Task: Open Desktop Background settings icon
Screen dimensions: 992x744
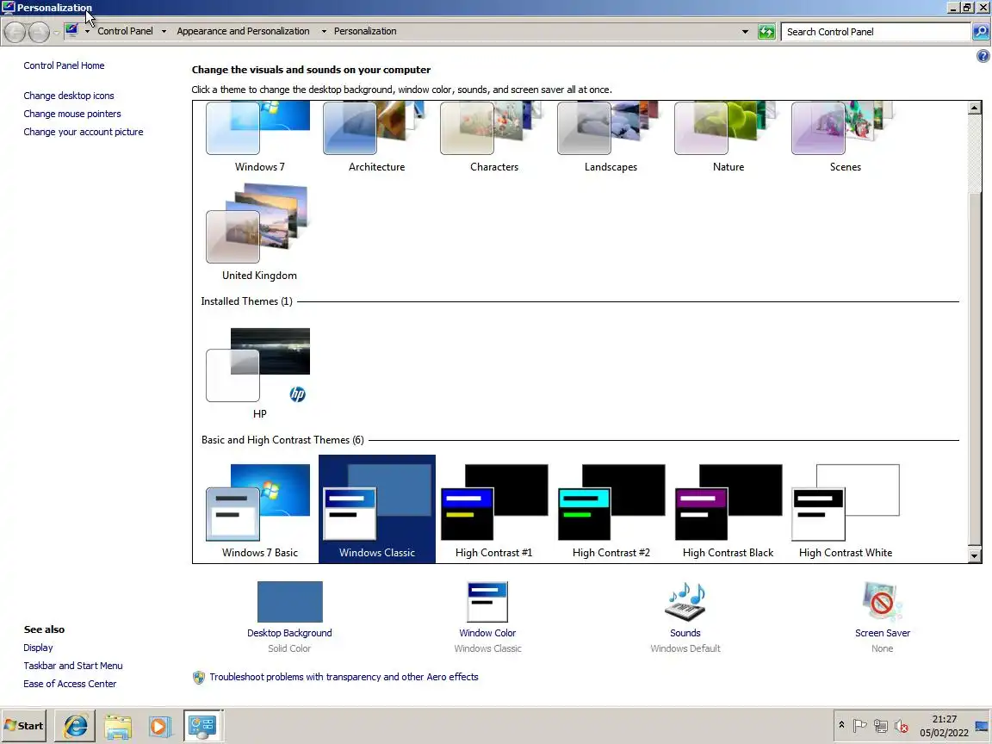Action: click(289, 602)
